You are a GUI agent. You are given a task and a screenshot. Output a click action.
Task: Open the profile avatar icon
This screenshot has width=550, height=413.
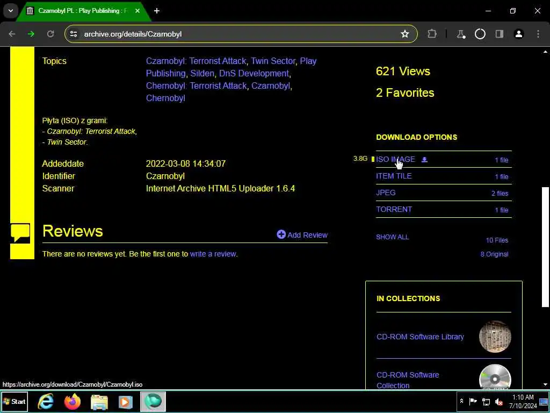coord(519,34)
